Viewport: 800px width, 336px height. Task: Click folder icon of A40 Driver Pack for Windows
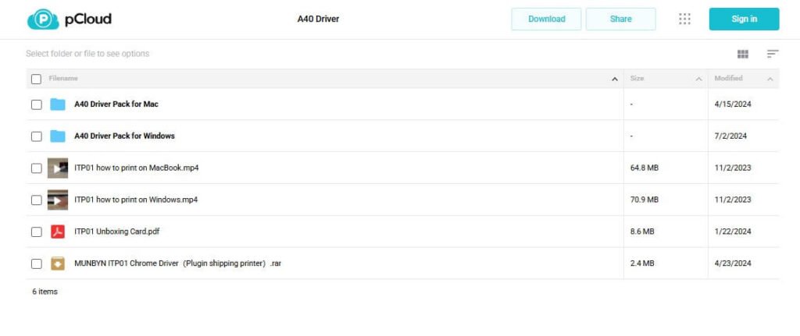tap(58, 136)
